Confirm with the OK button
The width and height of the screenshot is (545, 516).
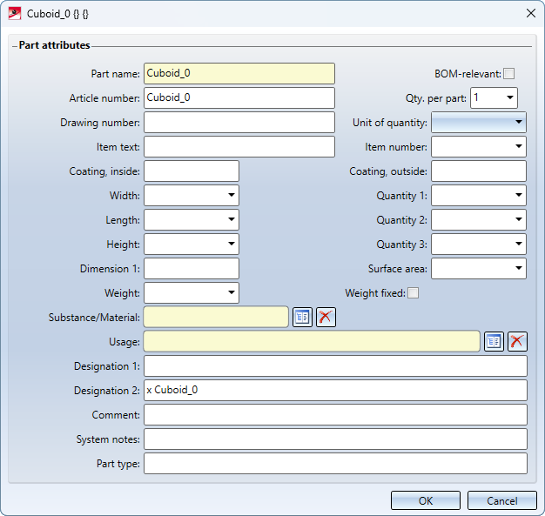pos(426,500)
